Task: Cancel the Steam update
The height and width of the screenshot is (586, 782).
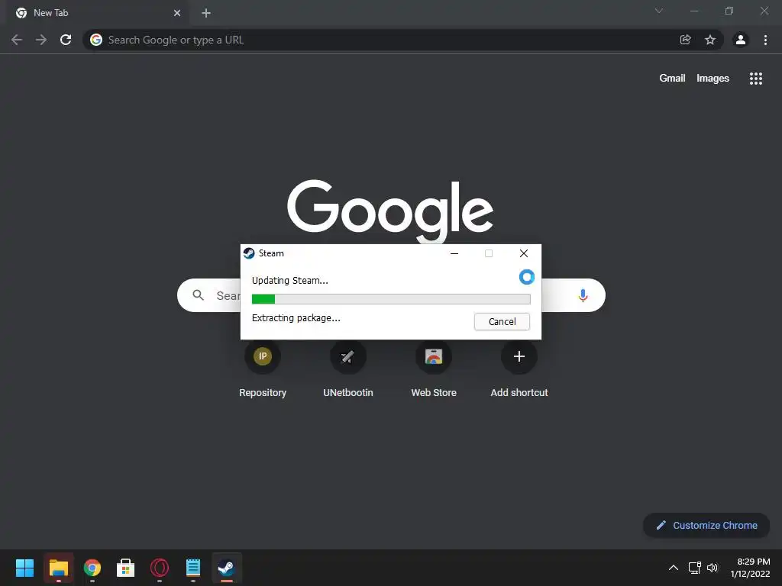Action: click(x=502, y=321)
